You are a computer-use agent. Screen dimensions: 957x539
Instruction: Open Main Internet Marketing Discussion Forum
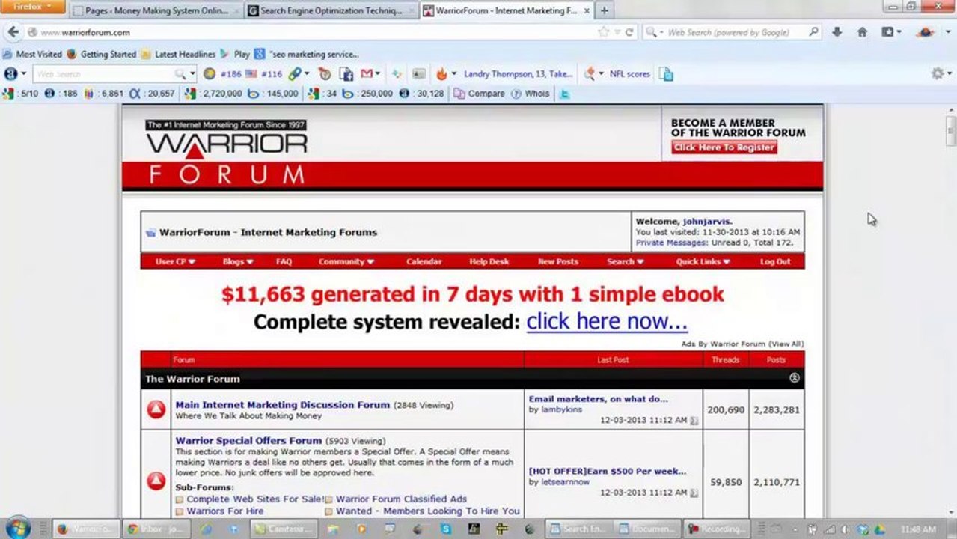click(x=282, y=404)
